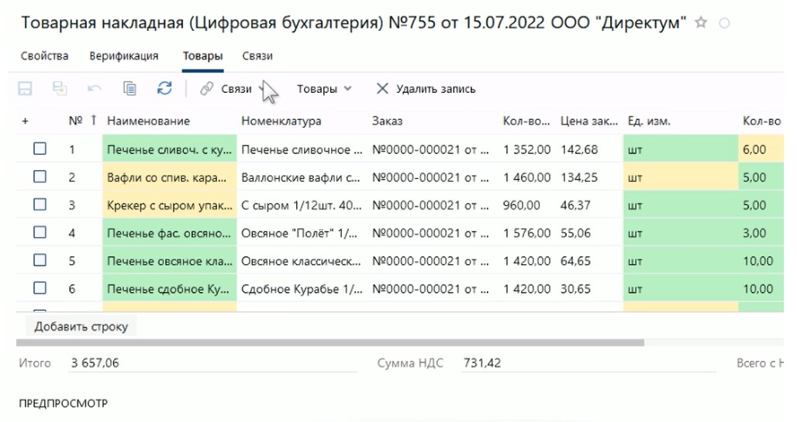Click the paperclip link icon beside Связи

206,89
